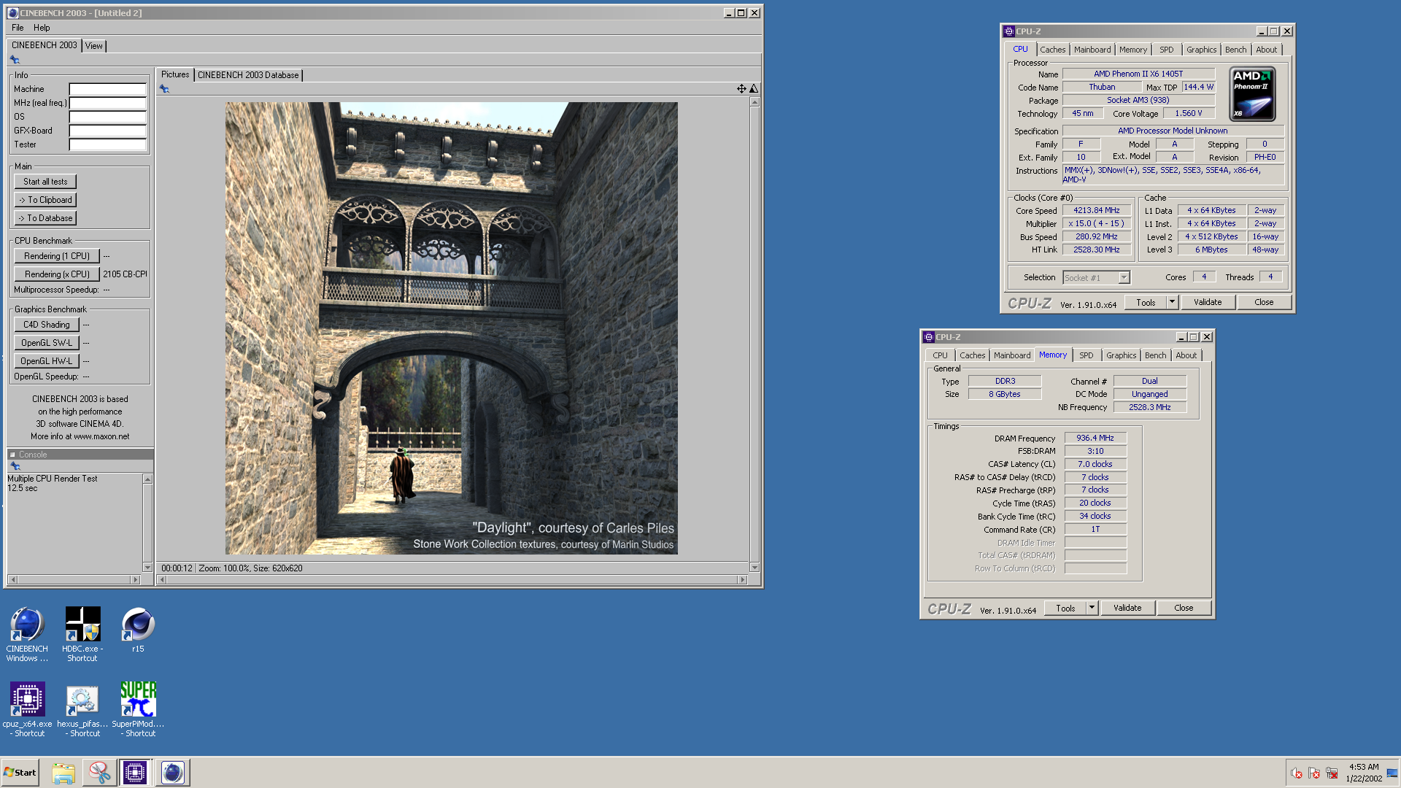This screenshot has width=1401, height=788.
Task: Run Rendering (1 CPU) benchmark
Action: click(x=57, y=256)
